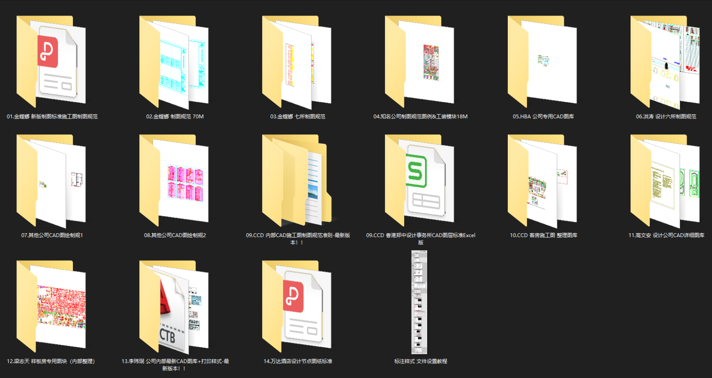Click the name 04.知名公司制图规范图例&工装模块18M
The width and height of the screenshot is (712, 378).
click(421, 116)
